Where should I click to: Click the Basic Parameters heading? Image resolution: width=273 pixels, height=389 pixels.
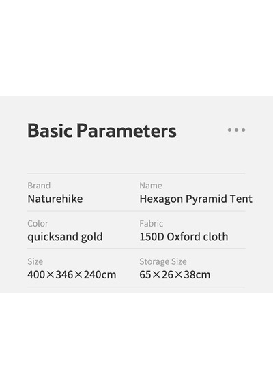click(102, 130)
